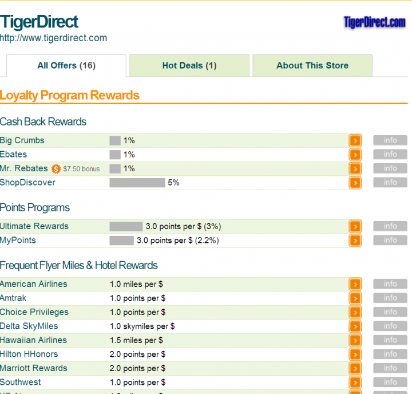412x394 pixels.
Task: Click the $7.50 bonus text
Action: (81, 169)
